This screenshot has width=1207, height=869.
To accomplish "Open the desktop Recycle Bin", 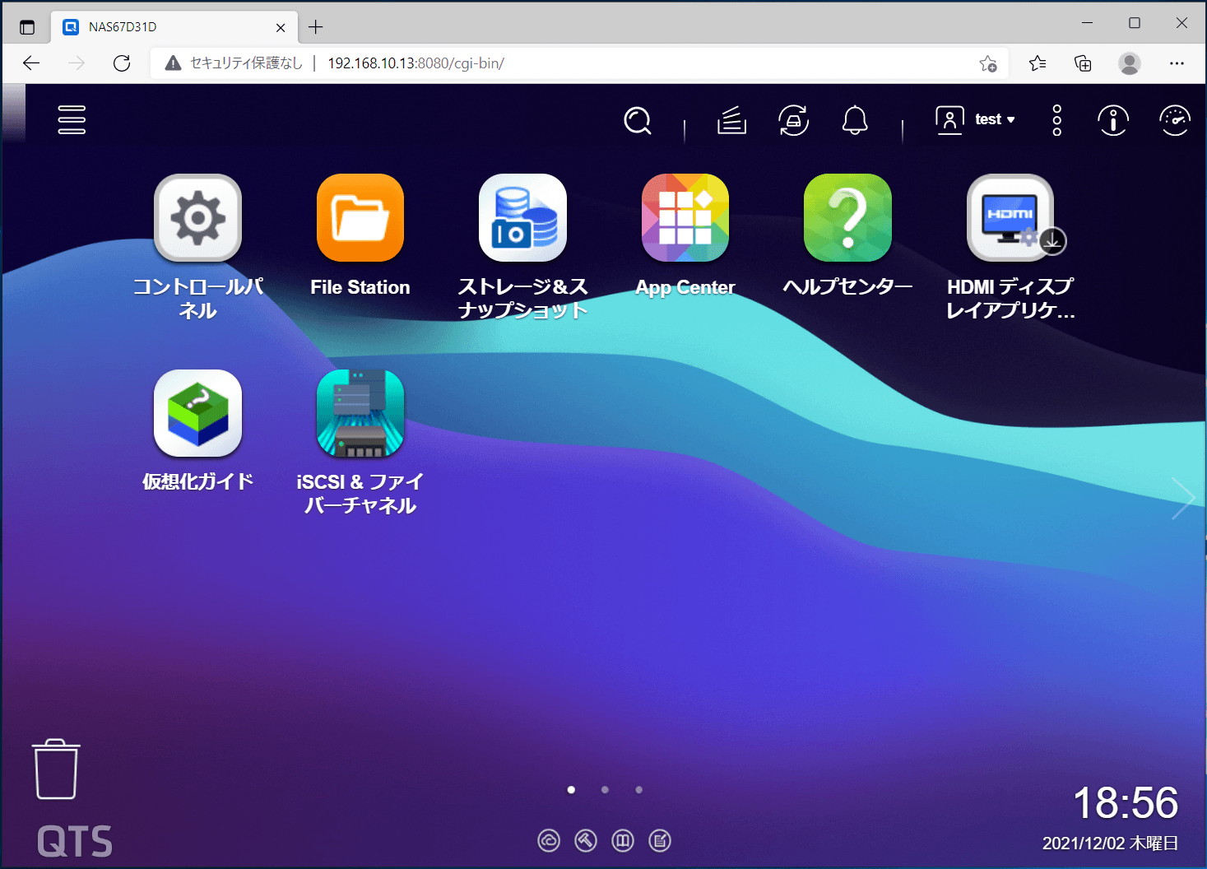I will coord(56,769).
